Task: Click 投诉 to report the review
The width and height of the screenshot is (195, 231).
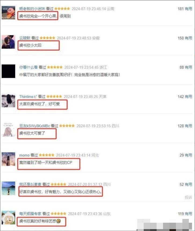Action: (x=188, y=197)
